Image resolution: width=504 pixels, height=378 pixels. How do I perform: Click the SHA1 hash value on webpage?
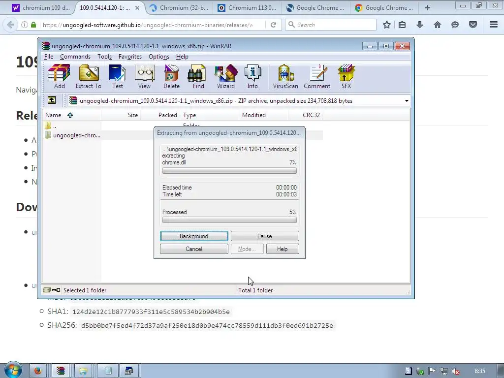pyautogui.click(x=151, y=312)
